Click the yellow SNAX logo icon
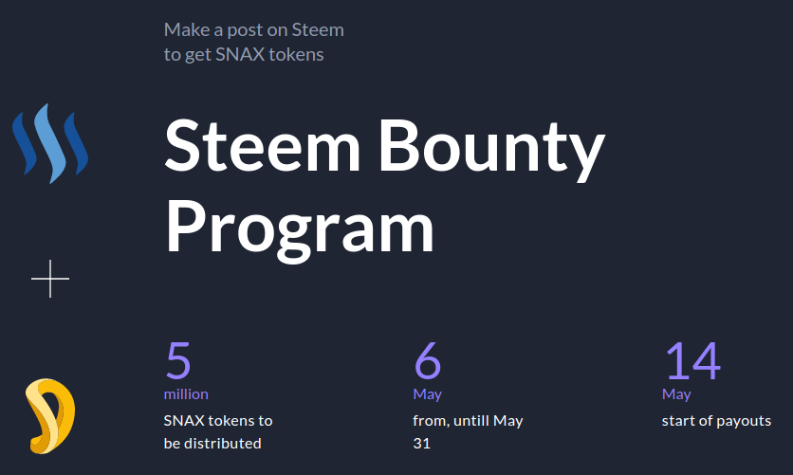Screen dimensions: 793x475 tap(50, 416)
